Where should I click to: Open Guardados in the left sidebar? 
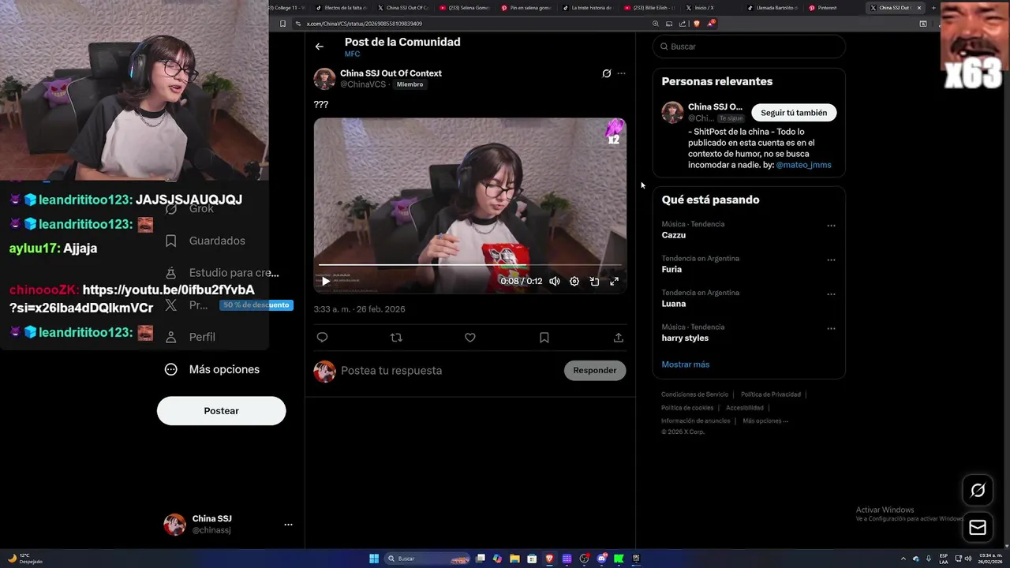[x=205, y=241]
